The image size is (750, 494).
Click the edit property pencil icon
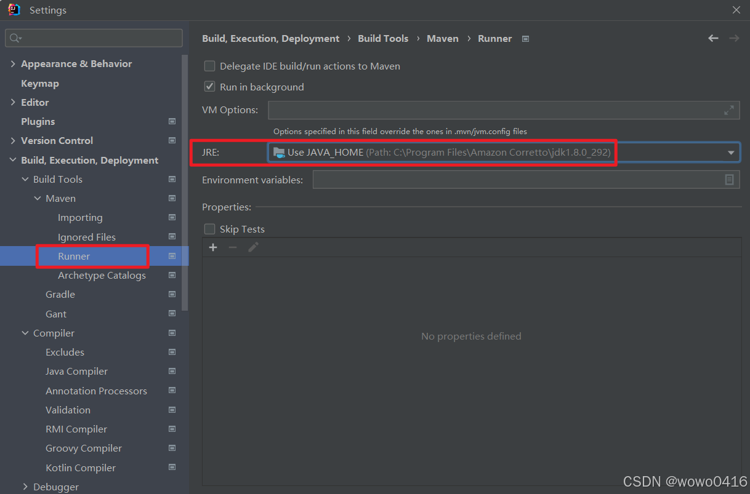click(x=253, y=247)
